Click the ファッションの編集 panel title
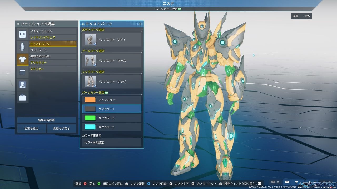The height and width of the screenshot is (189, 337). tap(38, 24)
